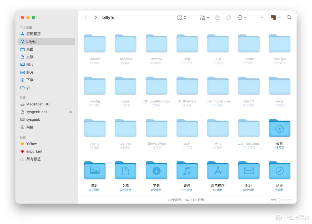Go to 图片 in the sidebar

click(x=47, y=65)
